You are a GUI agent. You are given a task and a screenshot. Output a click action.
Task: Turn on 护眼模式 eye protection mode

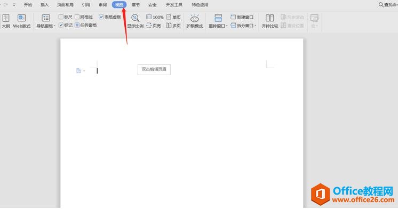194,21
